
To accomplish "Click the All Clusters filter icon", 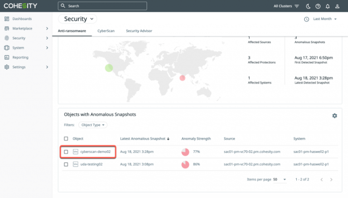I will click(x=297, y=6).
